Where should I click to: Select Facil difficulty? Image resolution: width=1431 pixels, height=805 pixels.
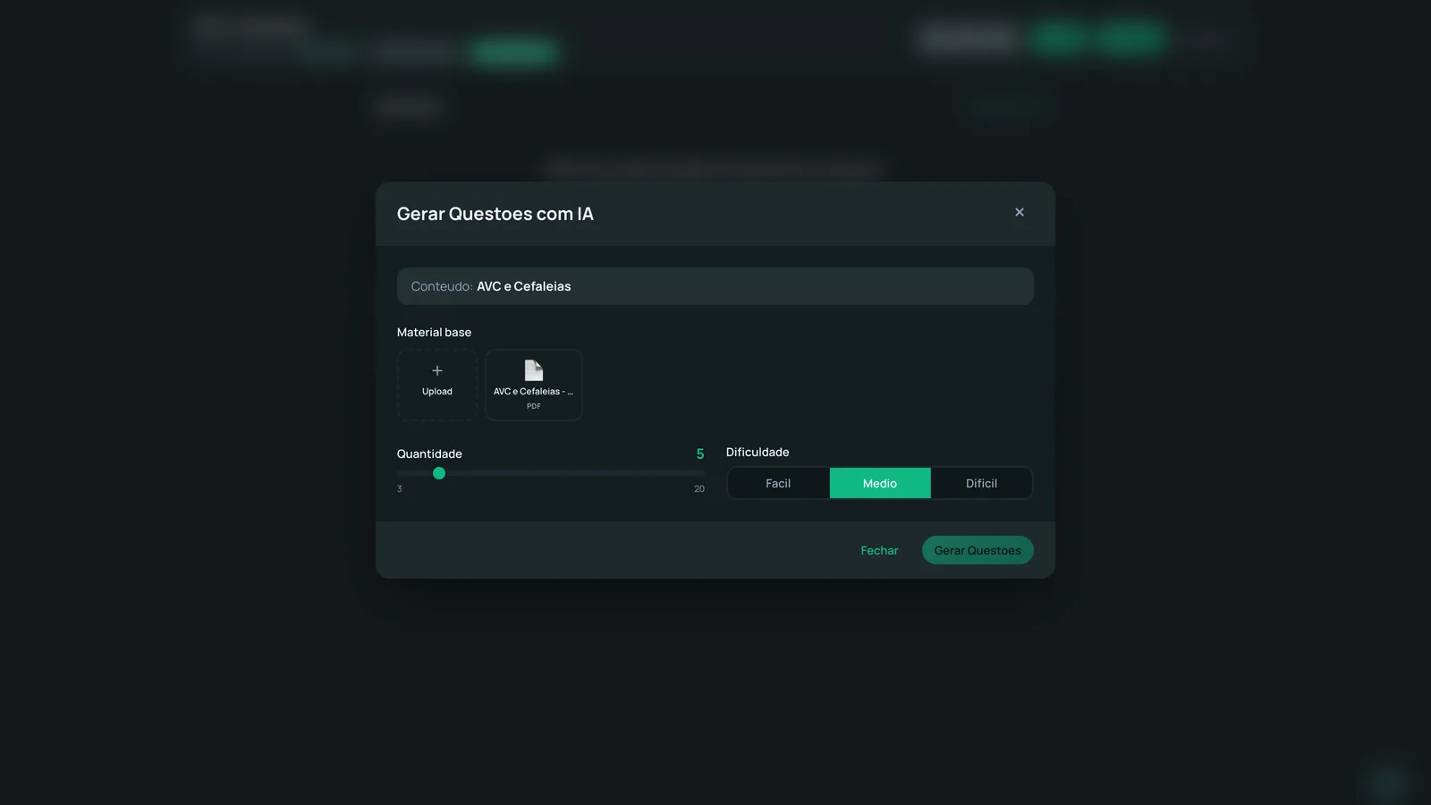click(778, 483)
